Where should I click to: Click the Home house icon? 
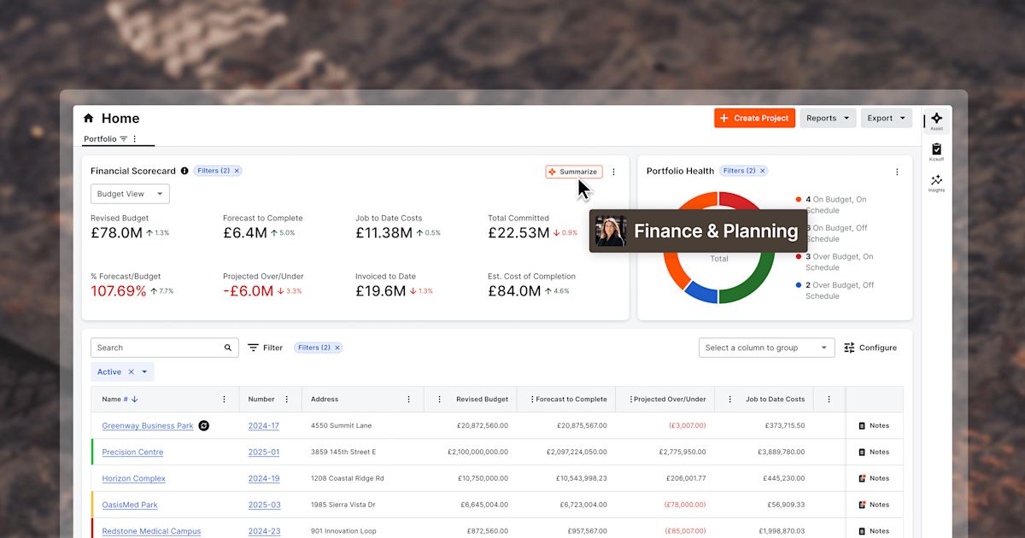point(88,118)
